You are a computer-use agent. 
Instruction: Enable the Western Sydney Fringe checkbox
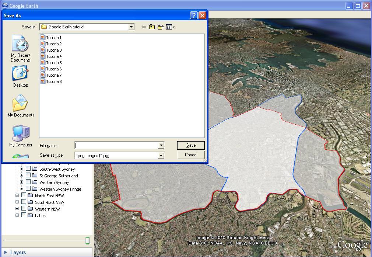click(x=28, y=188)
